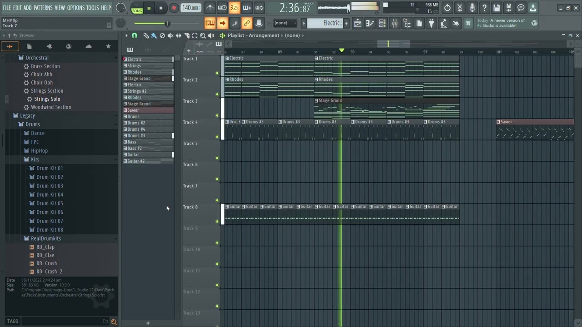Open the tempo tapper icon
Viewport: 582px width, 327px height.
pyautogui.click(x=443, y=23)
